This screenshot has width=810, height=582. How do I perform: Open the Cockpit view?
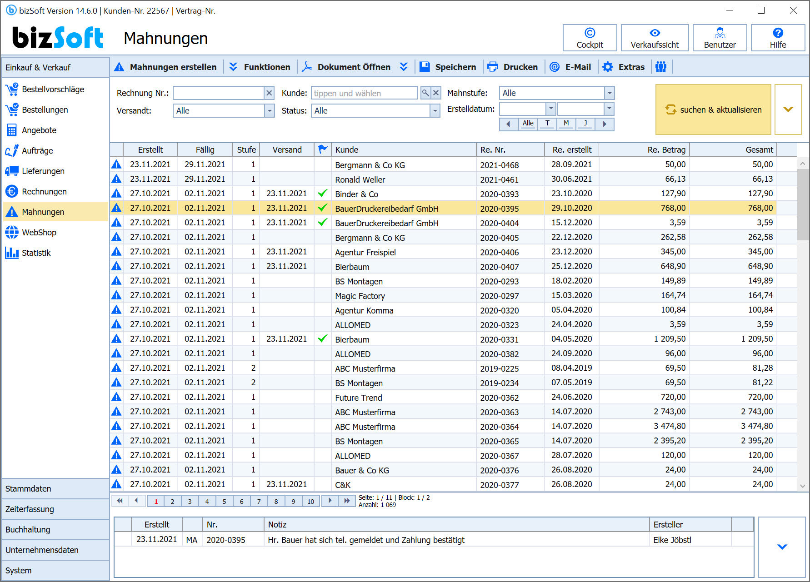590,38
